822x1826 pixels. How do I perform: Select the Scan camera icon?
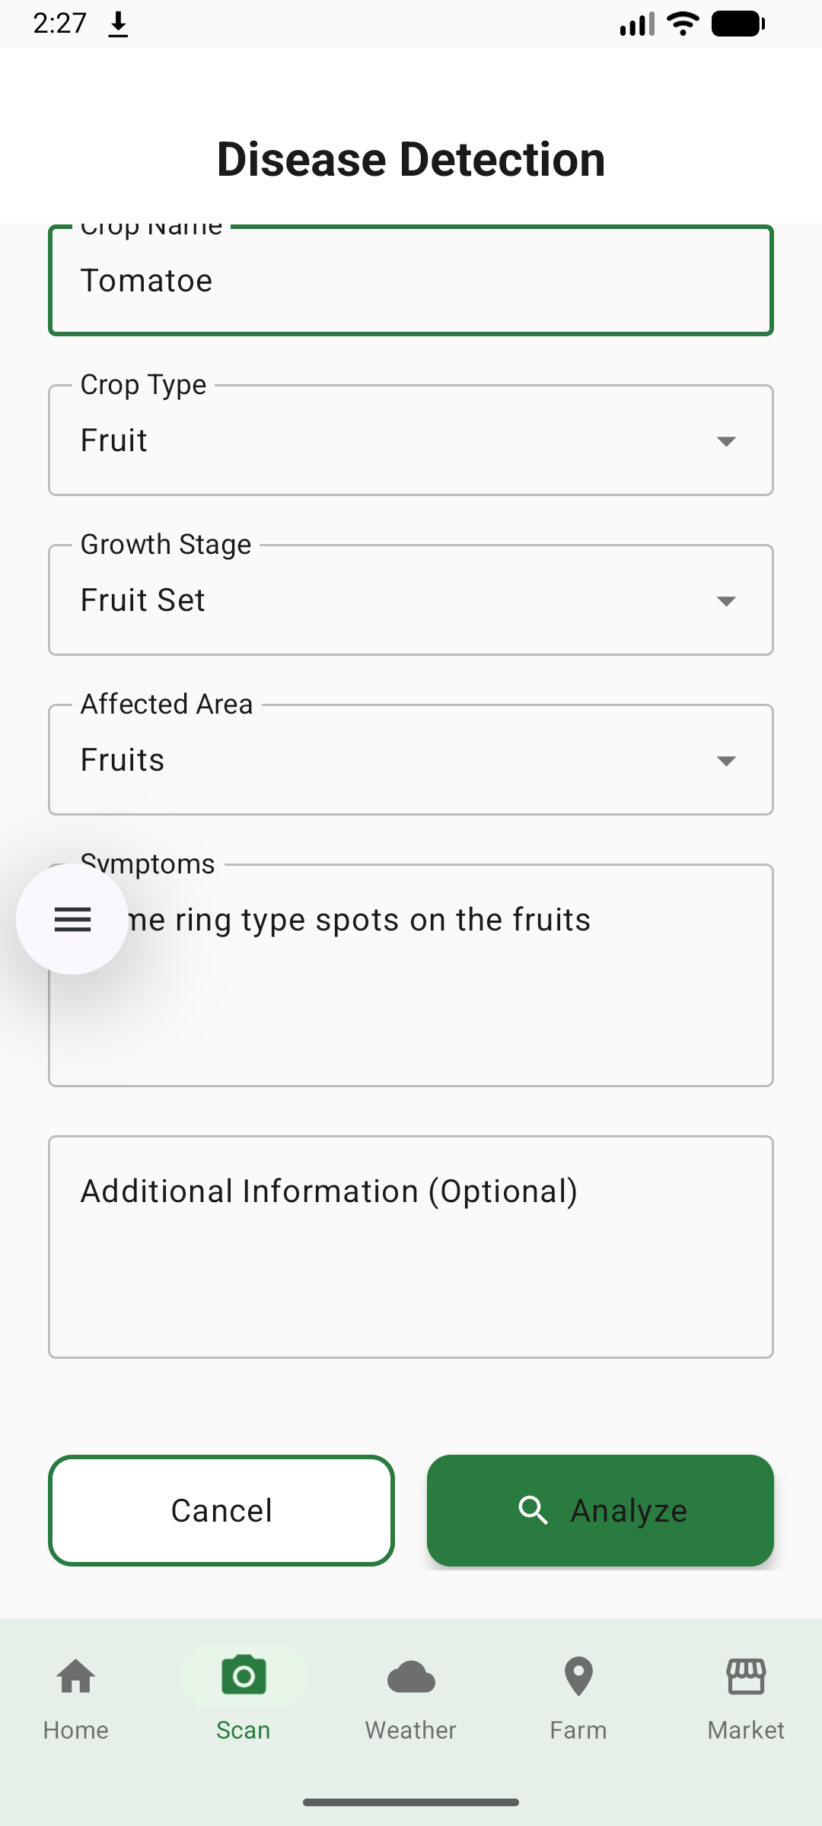(244, 1676)
